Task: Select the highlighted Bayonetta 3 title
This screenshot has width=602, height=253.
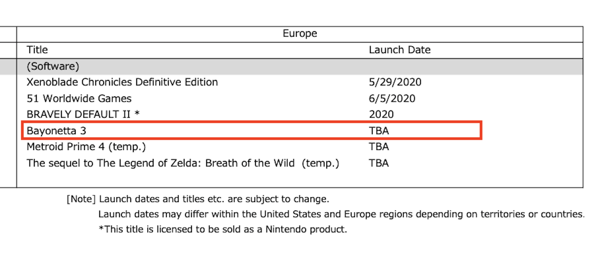Action: click(x=56, y=131)
